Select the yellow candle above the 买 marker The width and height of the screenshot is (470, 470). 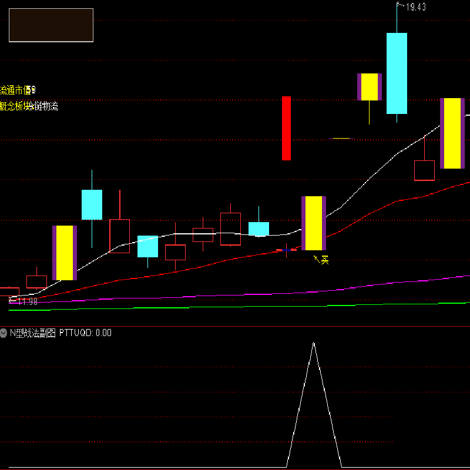pos(314,223)
